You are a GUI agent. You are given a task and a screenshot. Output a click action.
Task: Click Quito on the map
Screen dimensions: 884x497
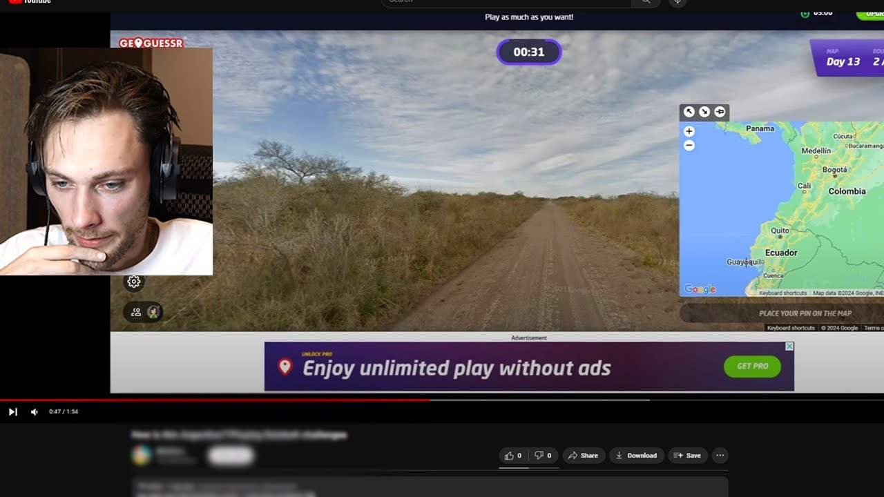click(x=780, y=231)
